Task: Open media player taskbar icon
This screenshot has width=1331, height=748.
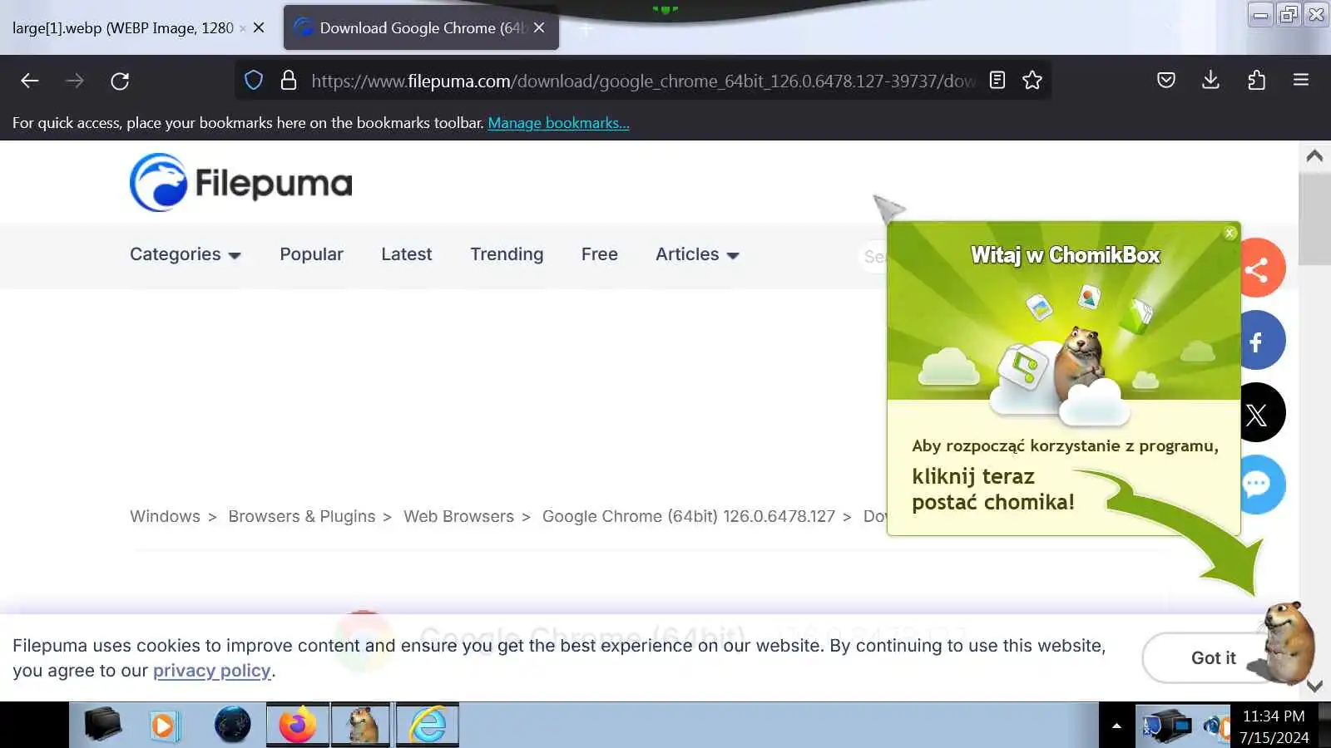Action: 165,726
